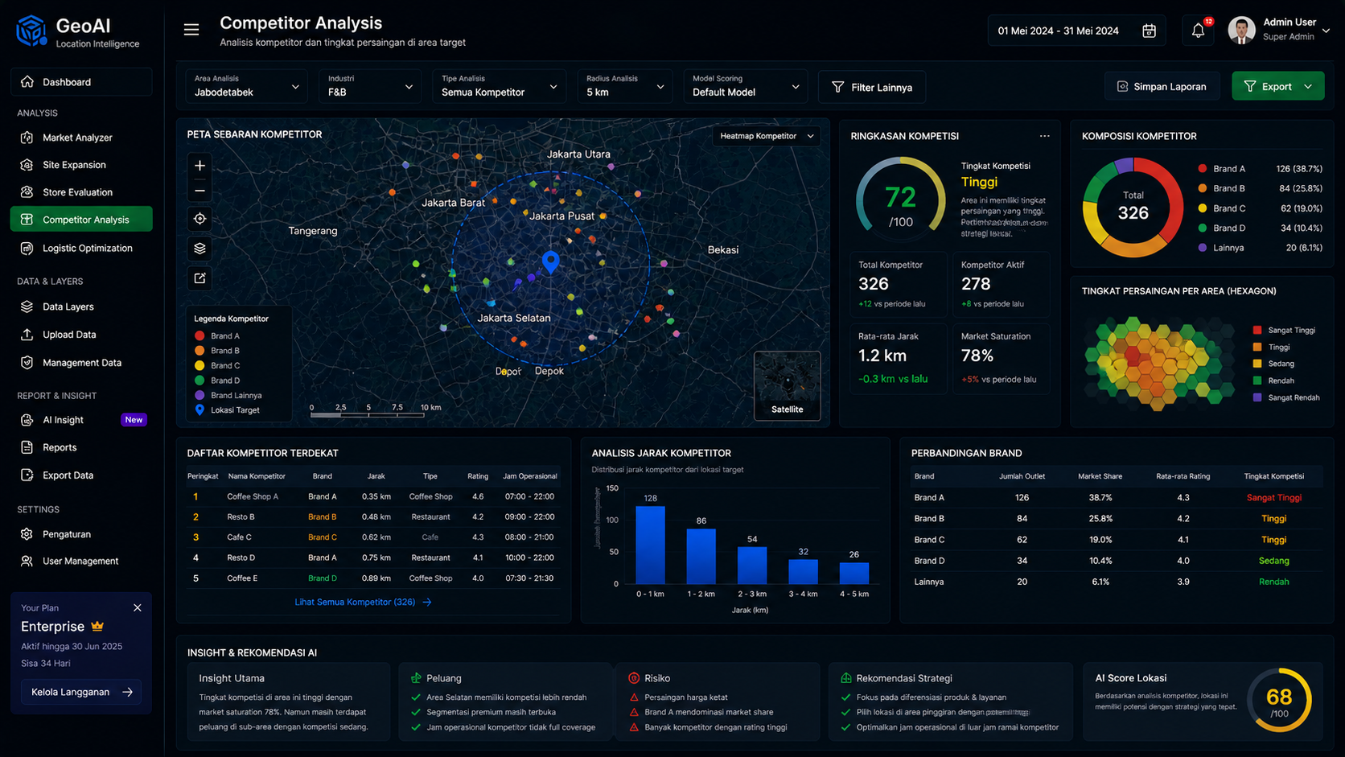Screen dimensions: 1345x757
Task: Open the Heatmap Kompetitor map dropdown
Action: 767,136
